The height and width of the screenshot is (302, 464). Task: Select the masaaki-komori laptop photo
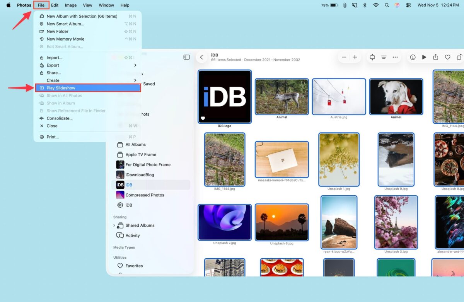click(282, 160)
